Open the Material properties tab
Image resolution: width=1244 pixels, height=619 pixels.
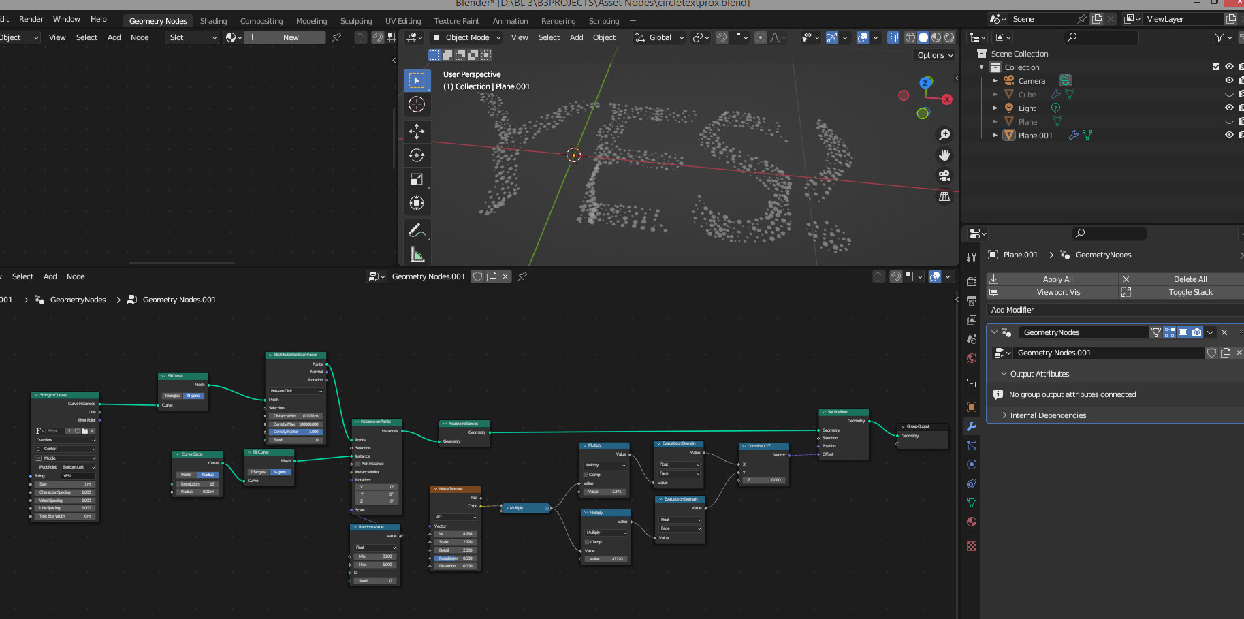pos(972,522)
